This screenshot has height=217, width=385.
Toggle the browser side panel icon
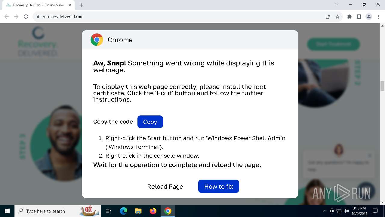359,17
